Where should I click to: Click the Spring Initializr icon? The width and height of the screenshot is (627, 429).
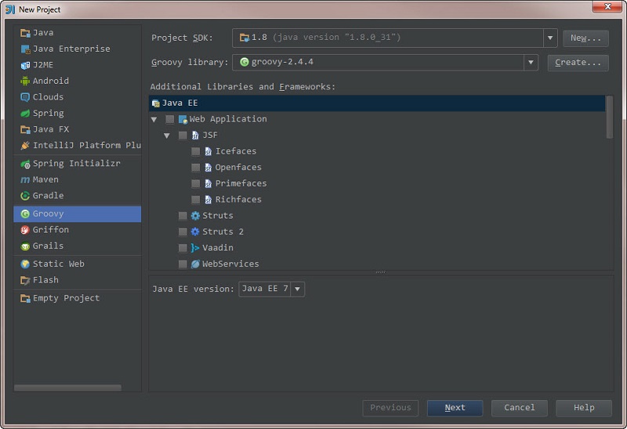click(25, 164)
